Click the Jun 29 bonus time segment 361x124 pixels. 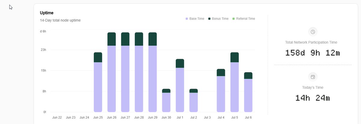point(153,39)
